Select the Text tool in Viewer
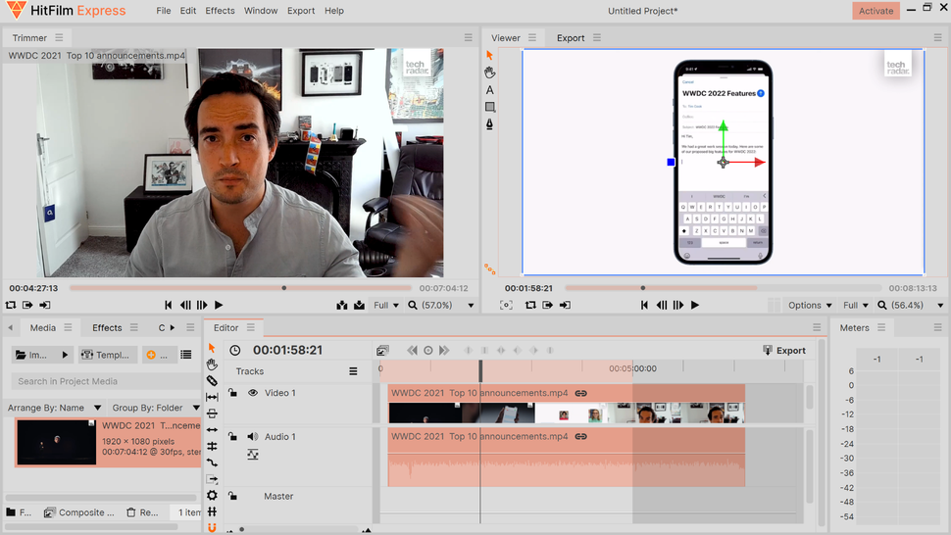The height and width of the screenshot is (535, 951). [489, 90]
